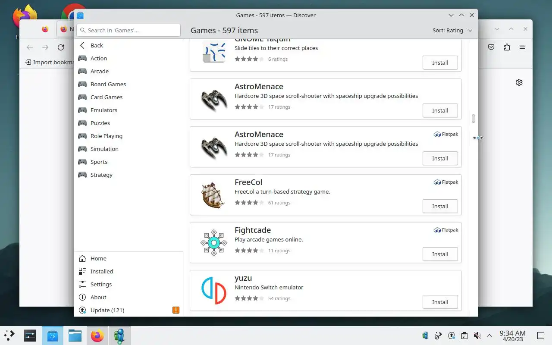Install the Flatpak AstroMenace entry

coord(440,158)
